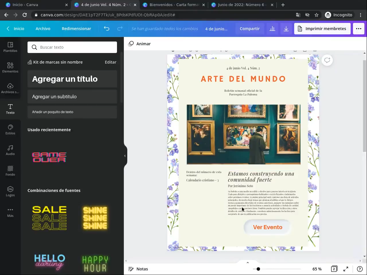Click Imprimir membretes button
367x275 pixels.
[x=322, y=29]
